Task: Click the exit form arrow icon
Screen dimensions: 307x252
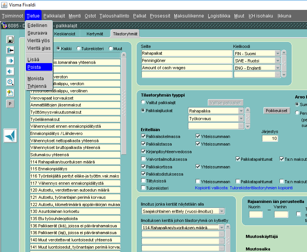Action: click(10, 50)
